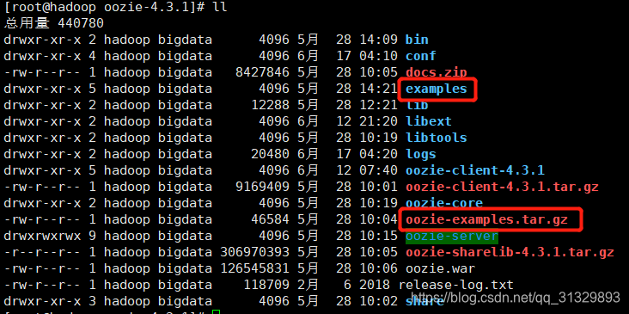Click the 'logs' directory name

point(421,154)
